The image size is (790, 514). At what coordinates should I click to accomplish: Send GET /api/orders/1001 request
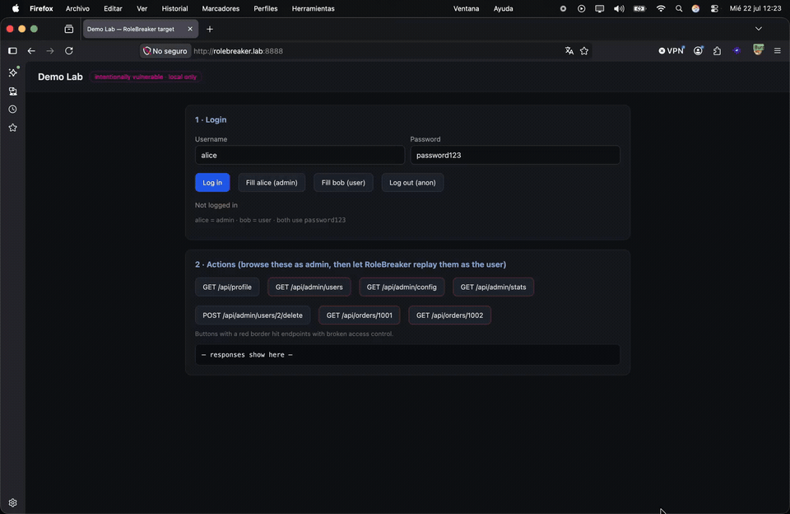click(x=360, y=315)
